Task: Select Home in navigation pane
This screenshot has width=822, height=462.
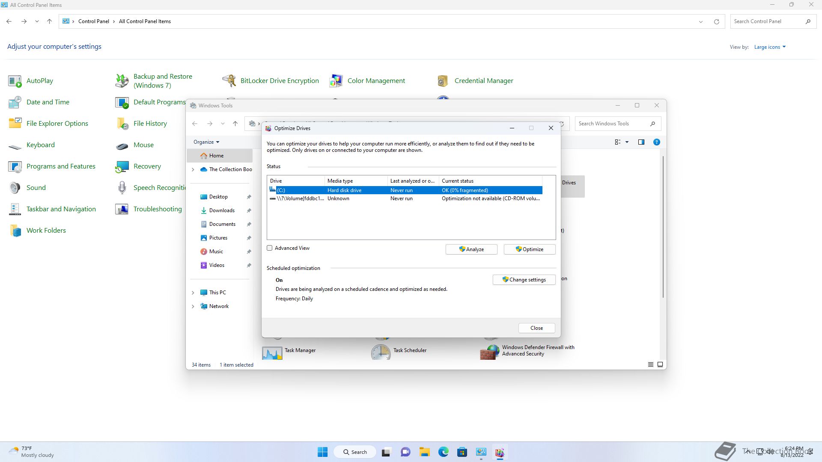Action: [x=220, y=156]
